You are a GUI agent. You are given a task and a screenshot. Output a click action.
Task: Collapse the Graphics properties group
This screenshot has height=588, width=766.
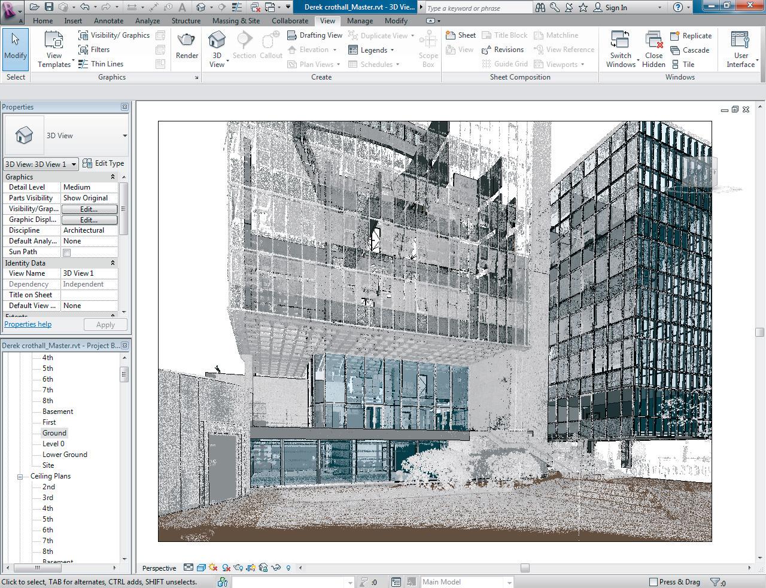113,177
